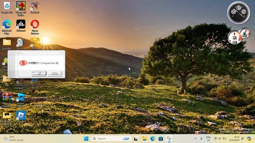Open Task View on the taskbar
This screenshot has height=143, width=255.
pos(136,139)
